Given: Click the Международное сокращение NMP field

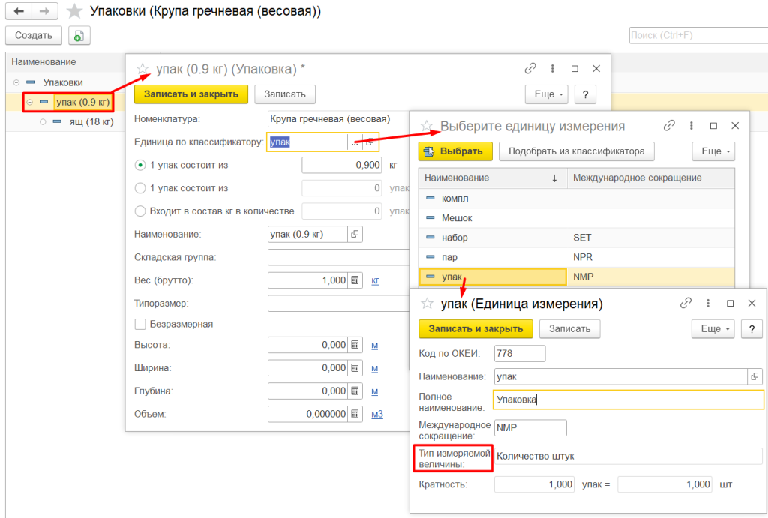Looking at the screenshot, I should coord(530,428).
